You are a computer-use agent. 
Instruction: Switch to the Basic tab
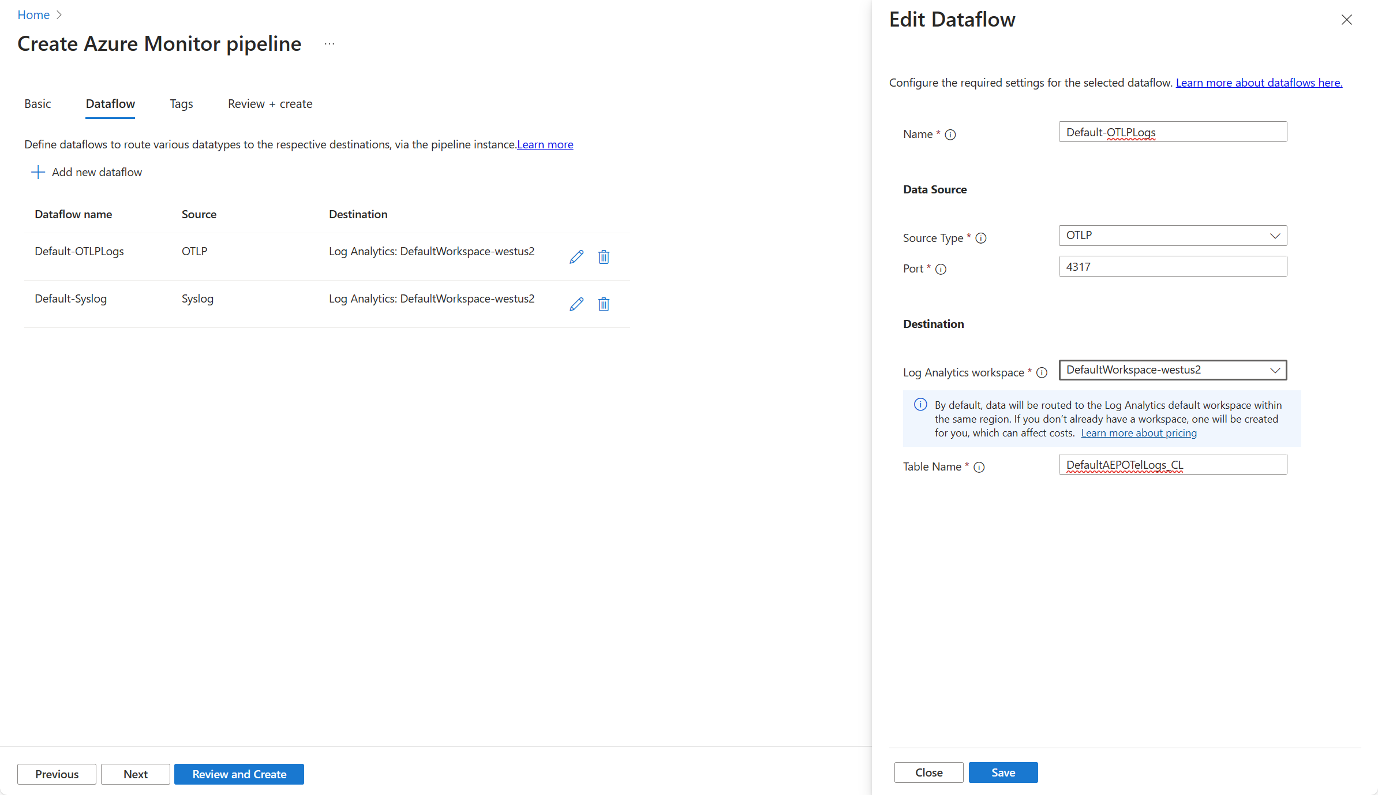[x=38, y=104]
